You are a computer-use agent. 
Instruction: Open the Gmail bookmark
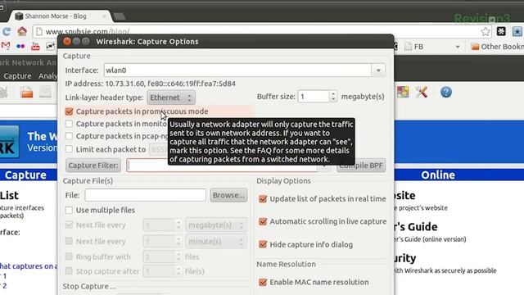click(x=6, y=46)
